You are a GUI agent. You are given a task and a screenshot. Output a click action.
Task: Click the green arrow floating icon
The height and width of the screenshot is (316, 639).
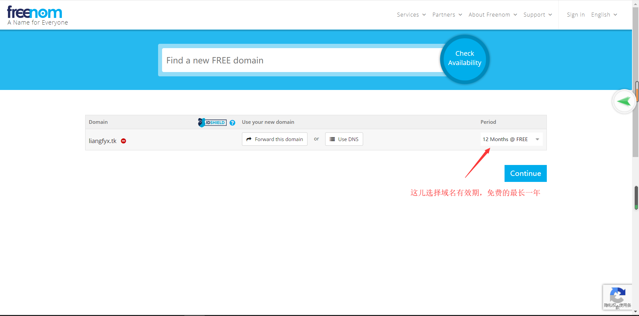624,101
